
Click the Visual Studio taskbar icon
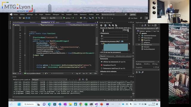pyautogui.click(x=96, y=104)
